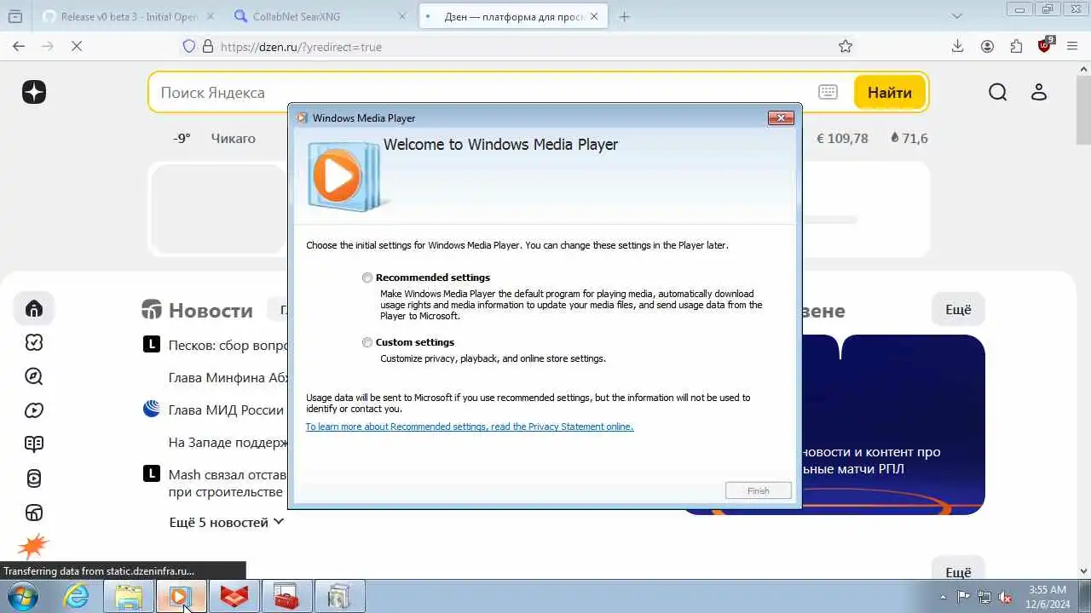The width and height of the screenshot is (1091, 613).
Task: Click the Чикаго weather city text
Action: 233,138
